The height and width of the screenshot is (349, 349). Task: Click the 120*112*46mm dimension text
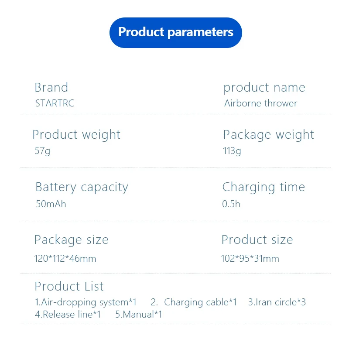[65, 259]
